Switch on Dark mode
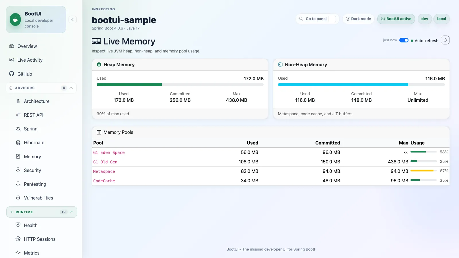 point(358,19)
